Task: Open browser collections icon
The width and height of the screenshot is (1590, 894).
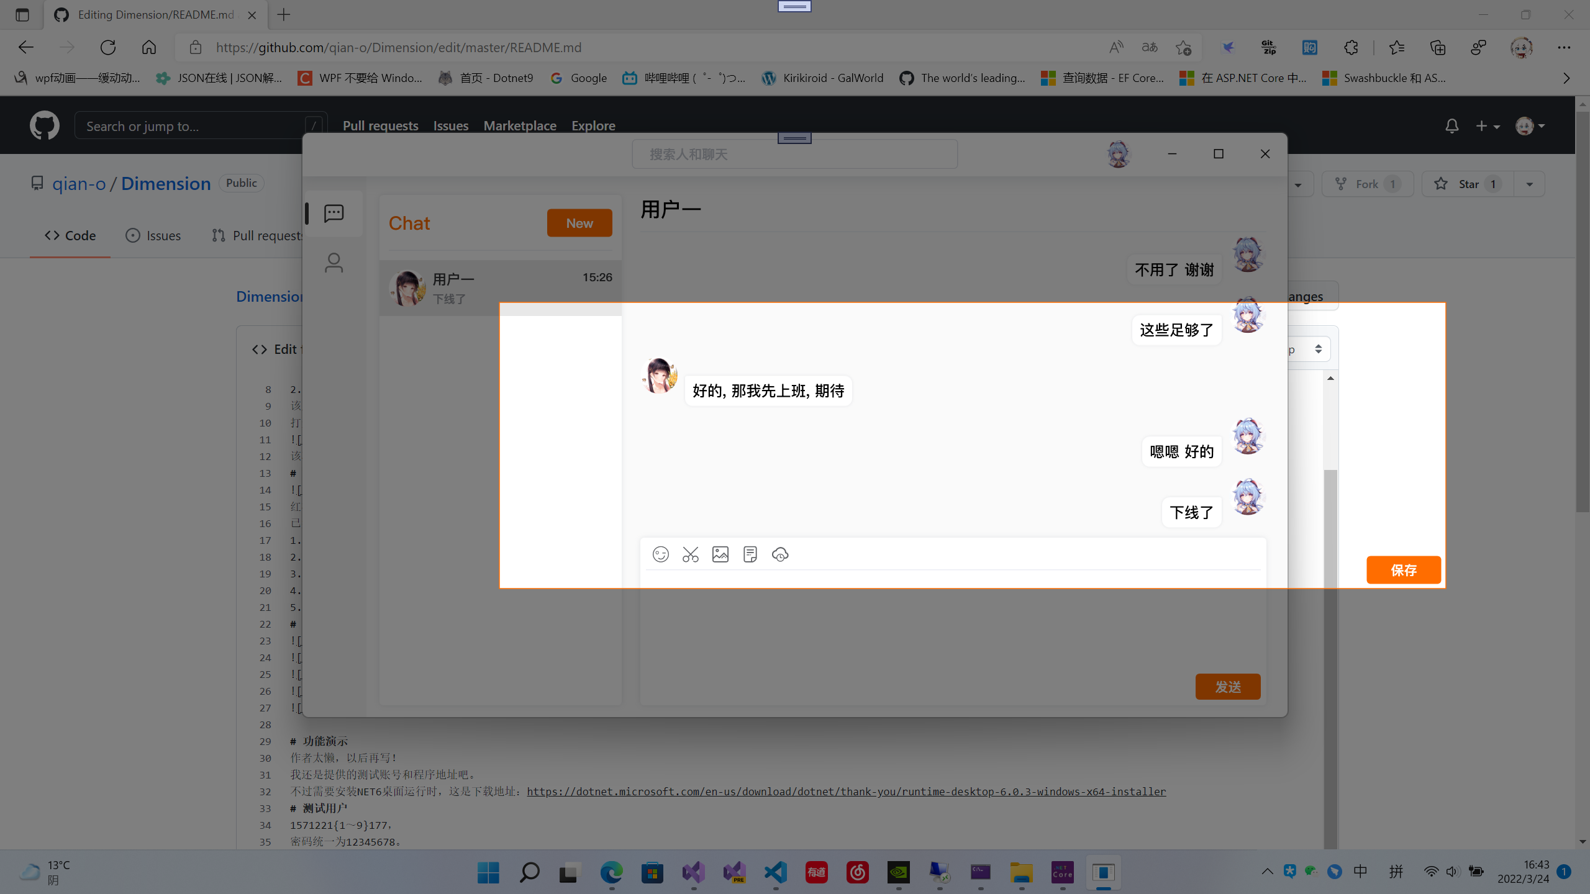Action: click(x=1438, y=47)
